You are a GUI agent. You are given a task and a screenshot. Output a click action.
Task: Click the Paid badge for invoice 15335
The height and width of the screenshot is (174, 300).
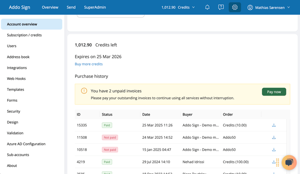(107, 125)
